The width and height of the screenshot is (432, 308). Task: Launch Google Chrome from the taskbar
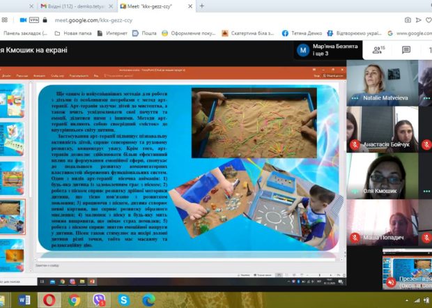tap(74, 300)
